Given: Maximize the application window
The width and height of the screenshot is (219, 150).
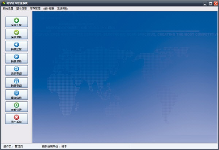Looking at the screenshot, I should click(210, 3).
